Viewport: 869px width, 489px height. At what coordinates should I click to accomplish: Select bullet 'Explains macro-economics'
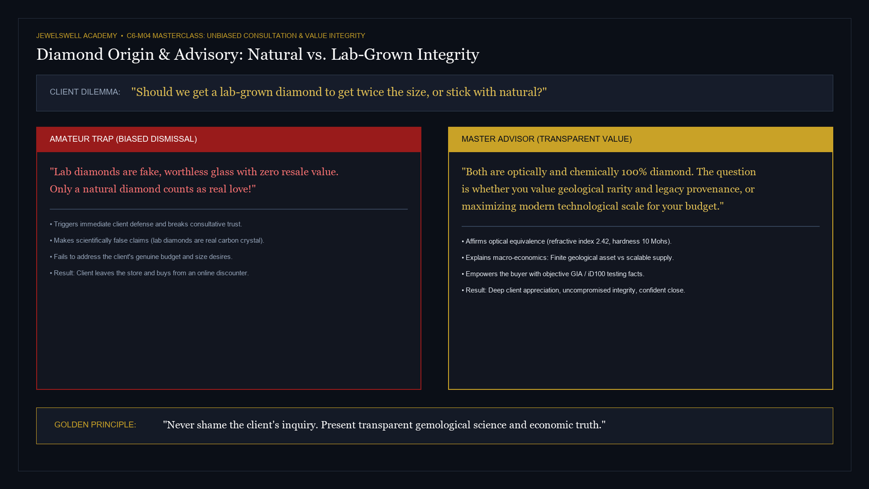click(568, 258)
